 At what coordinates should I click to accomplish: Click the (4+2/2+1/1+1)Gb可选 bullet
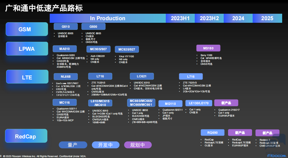pos(68,95)
